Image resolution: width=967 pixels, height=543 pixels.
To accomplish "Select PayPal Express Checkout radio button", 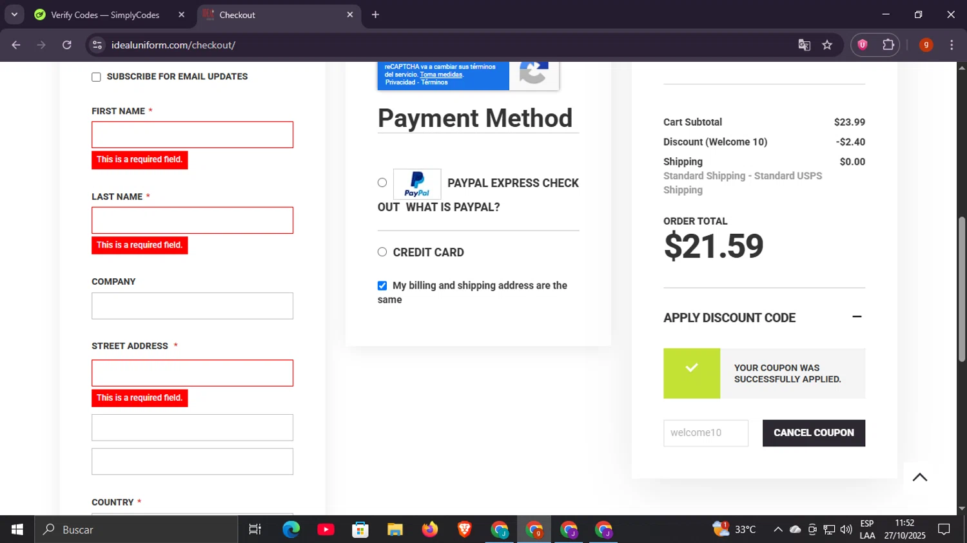I will pyautogui.click(x=382, y=182).
